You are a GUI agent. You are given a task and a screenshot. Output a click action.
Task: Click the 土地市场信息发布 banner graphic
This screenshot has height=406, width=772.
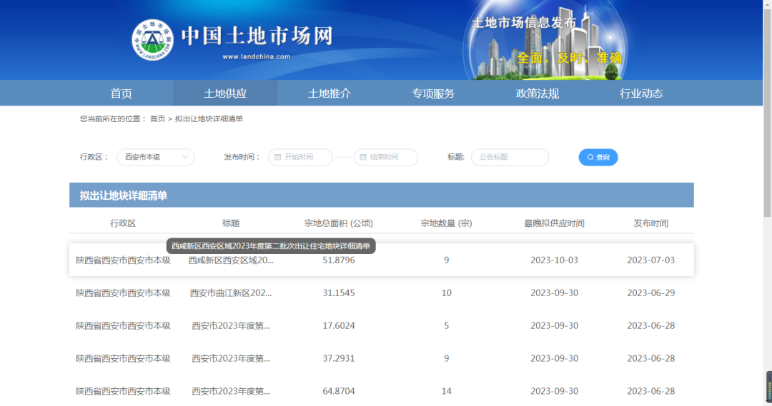tap(545, 40)
